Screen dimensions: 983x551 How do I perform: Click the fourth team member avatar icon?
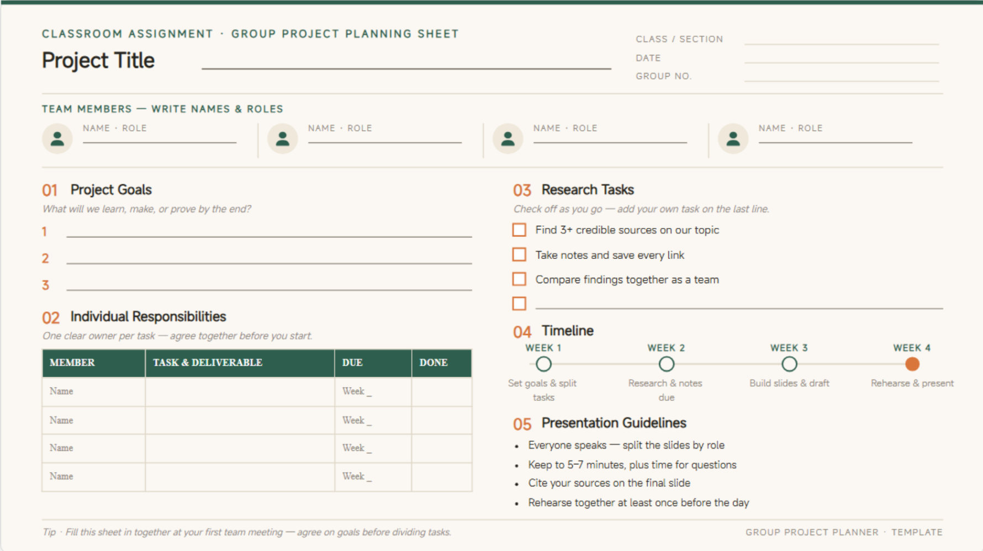click(x=733, y=139)
